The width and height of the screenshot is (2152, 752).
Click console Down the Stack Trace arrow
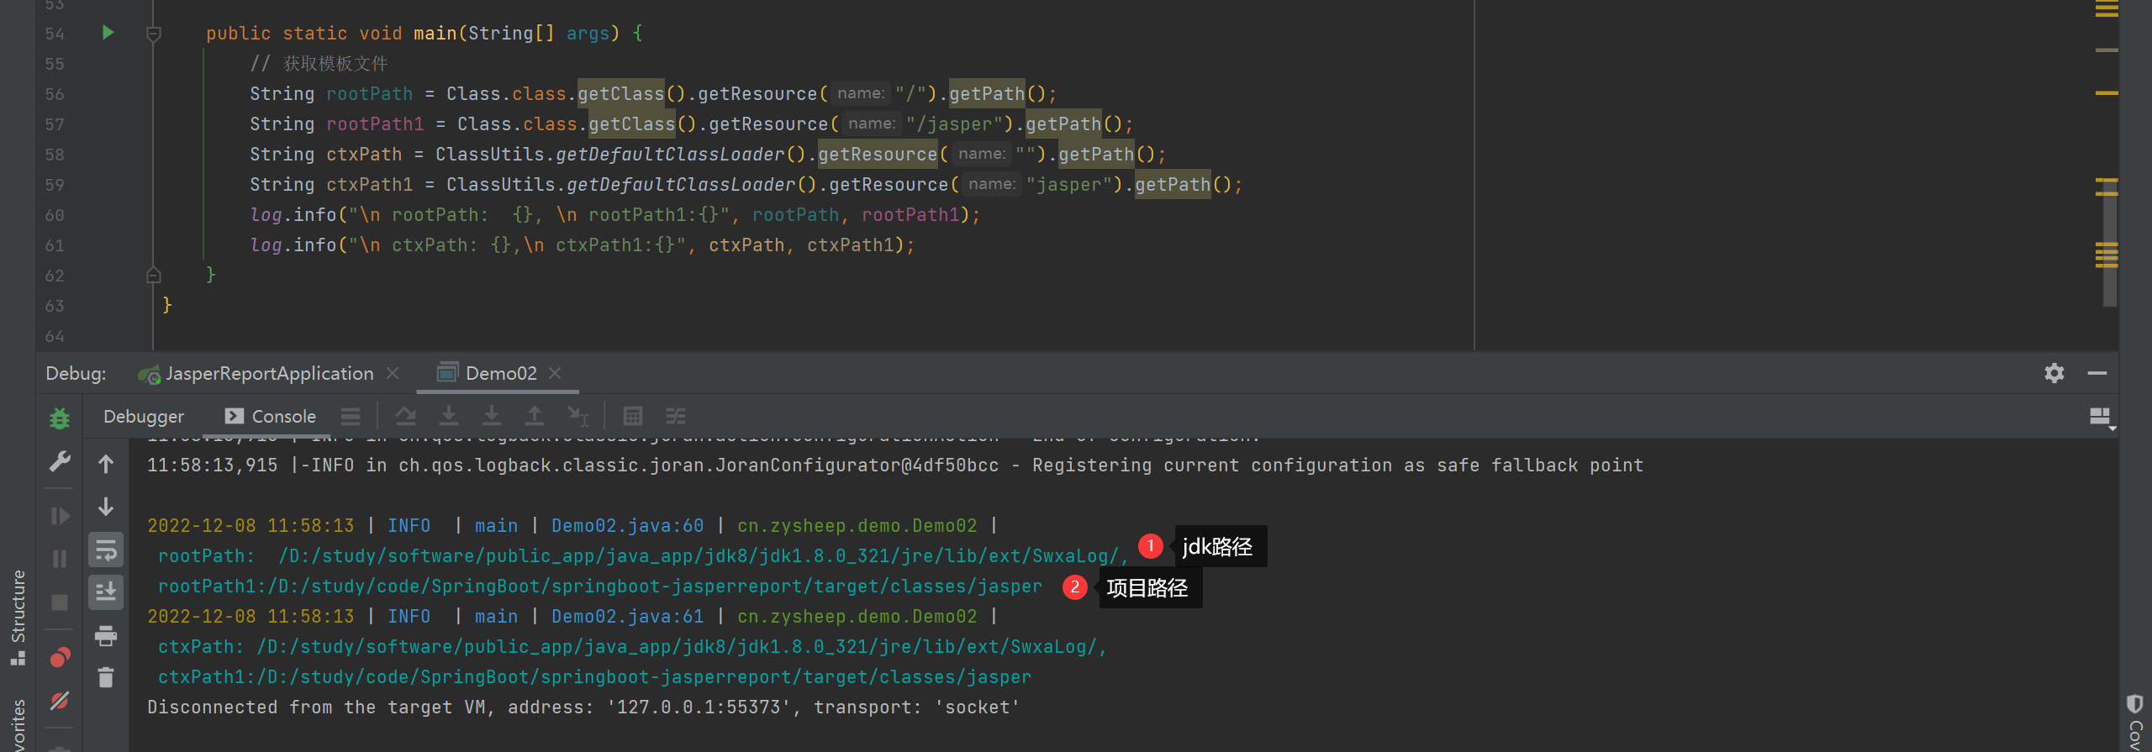[x=106, y=507]
